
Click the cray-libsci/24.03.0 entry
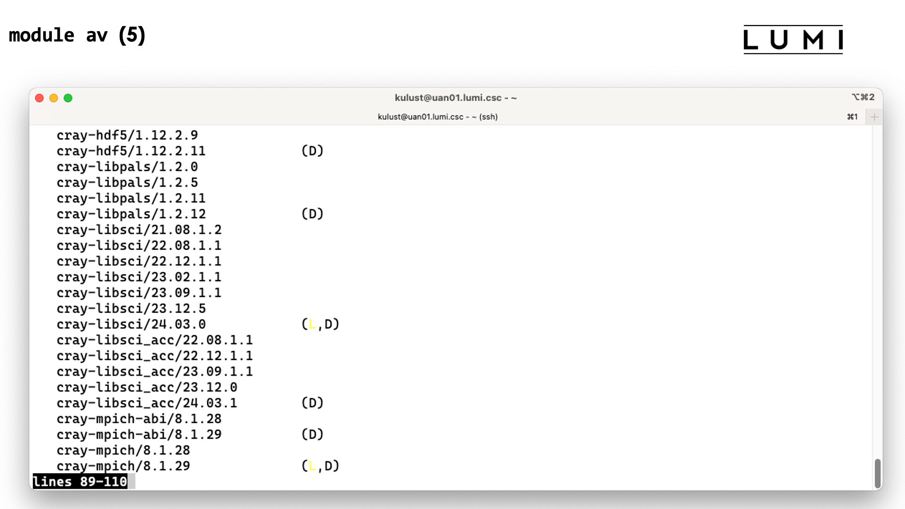131,324
